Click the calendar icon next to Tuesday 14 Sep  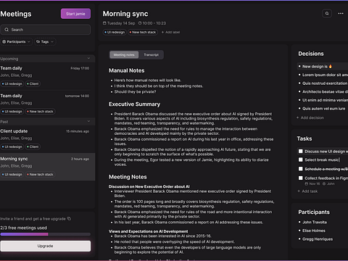pos(104,23)
